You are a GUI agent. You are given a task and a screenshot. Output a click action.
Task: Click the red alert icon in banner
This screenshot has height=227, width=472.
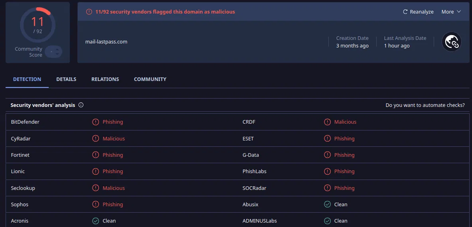click(x=89, y=12)
